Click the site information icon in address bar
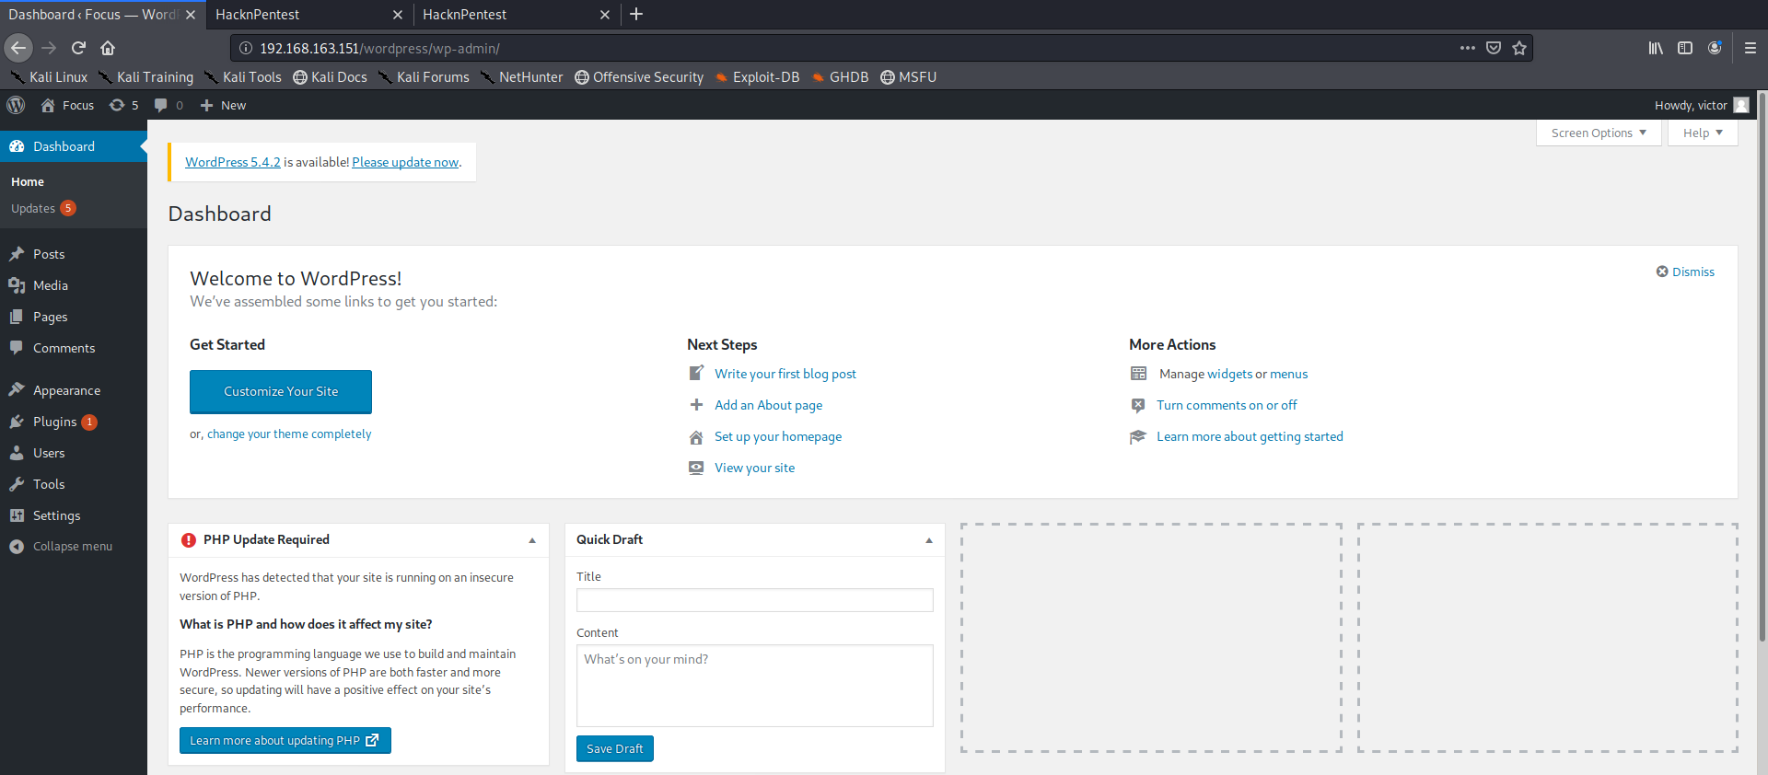The image size is (1768, 775). coord(246,48)
